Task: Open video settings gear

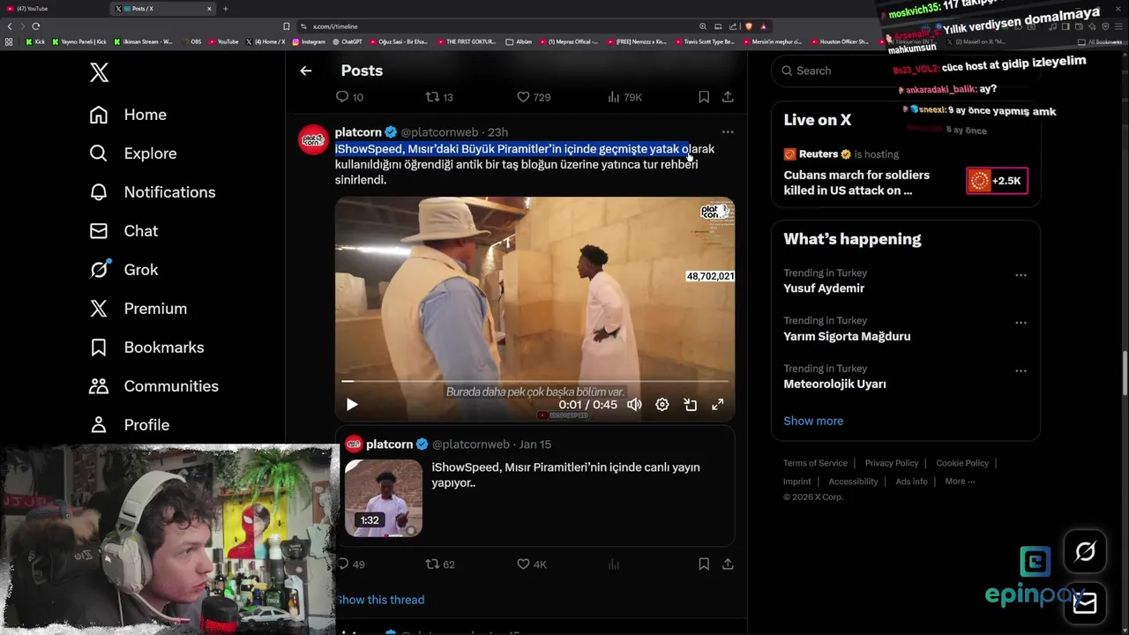Action: click(x=662, y=405)
